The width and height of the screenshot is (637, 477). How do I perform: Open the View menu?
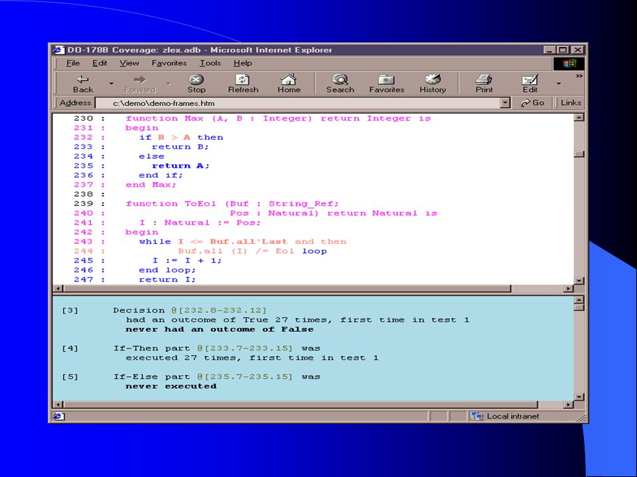[129, 64]
